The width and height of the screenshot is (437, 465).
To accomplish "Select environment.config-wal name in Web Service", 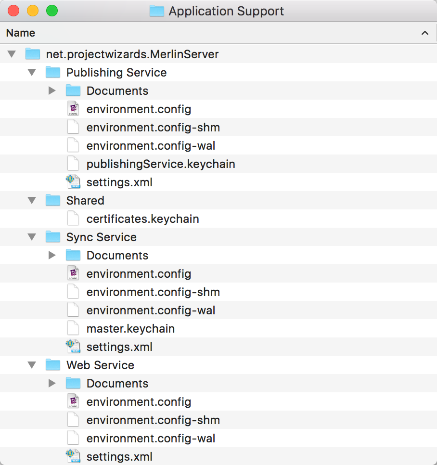I will (151, 439).
